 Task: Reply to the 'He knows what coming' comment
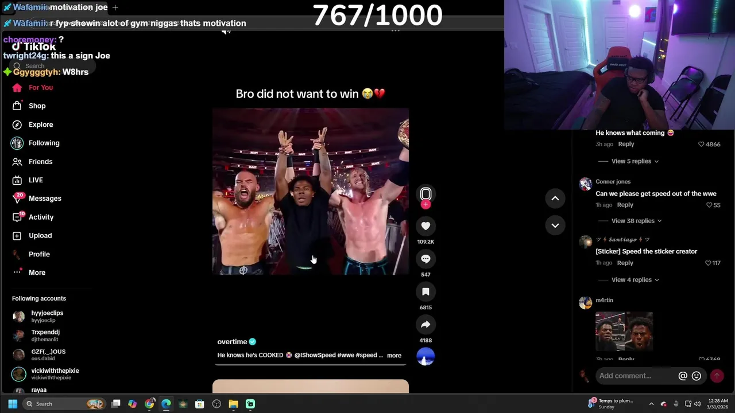point(626,144)
